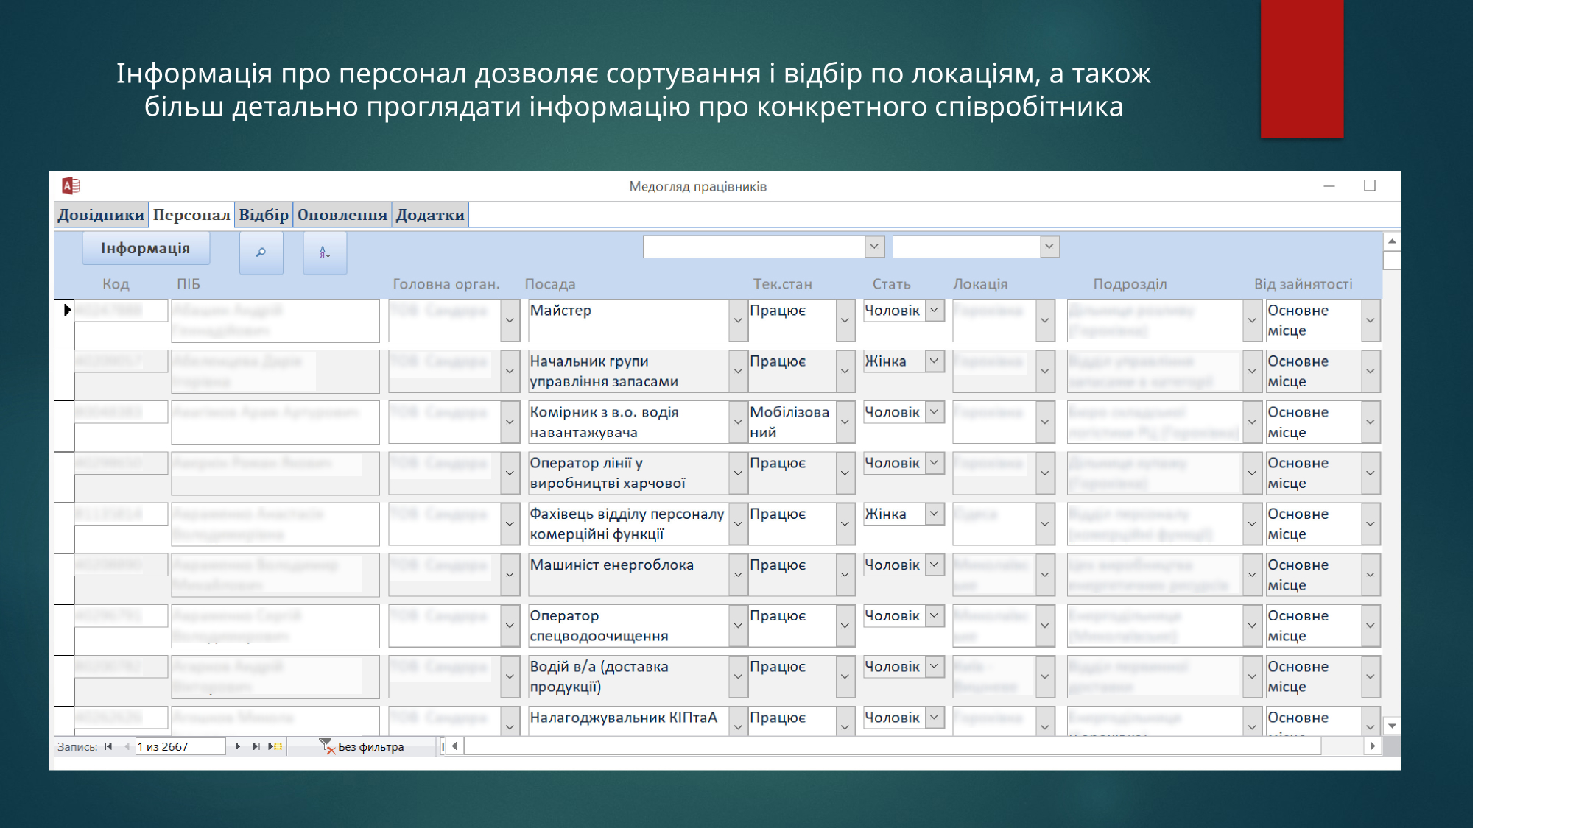Click the 'Від зайнятості' column header label
The height and width of the screenshot is (828, 1590).
[1304, 284]
